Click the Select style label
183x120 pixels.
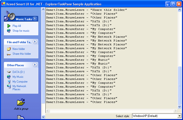point(123,116)
